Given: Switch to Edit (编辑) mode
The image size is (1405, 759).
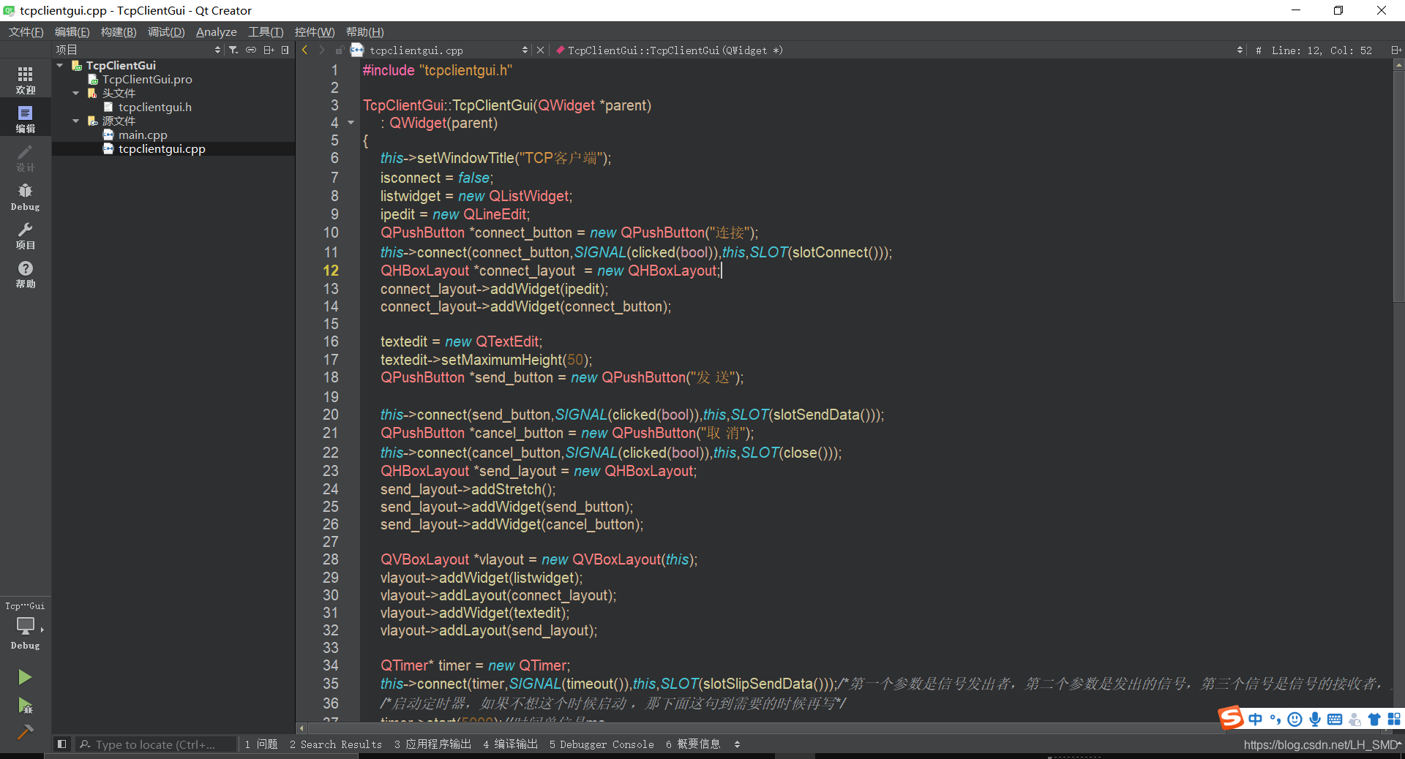Looking at the screenshot, I should click(x=25, y=119).
